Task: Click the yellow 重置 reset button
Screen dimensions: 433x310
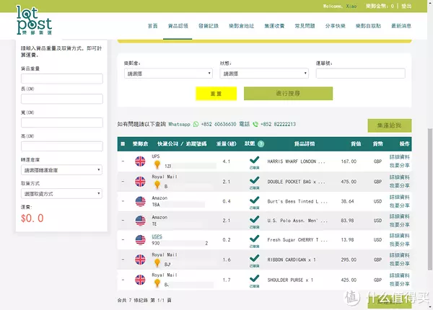Action: click(216, 94)
